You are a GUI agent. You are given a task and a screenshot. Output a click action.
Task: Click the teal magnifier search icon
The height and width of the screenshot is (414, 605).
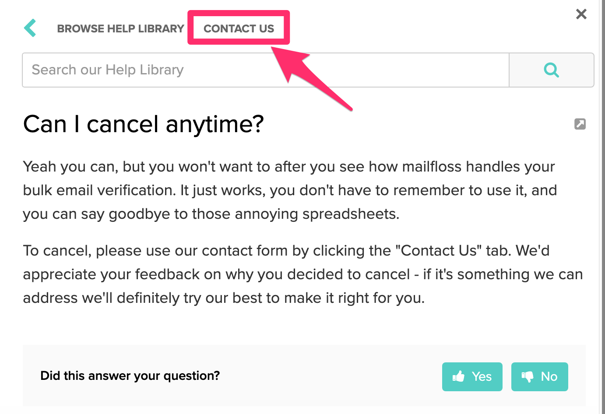[551, 70]
